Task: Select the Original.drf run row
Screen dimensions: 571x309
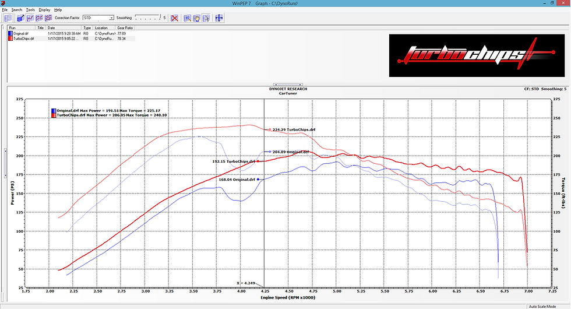Action: coord(71,34)
